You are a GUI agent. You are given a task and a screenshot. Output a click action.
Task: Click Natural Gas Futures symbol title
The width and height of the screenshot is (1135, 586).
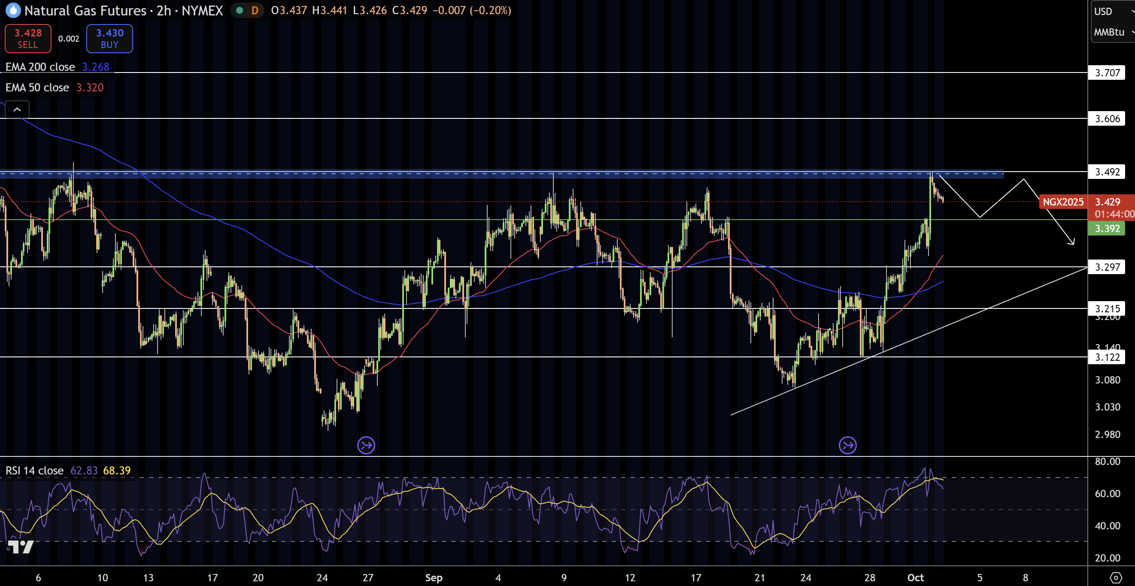click(x=85, y=10)
